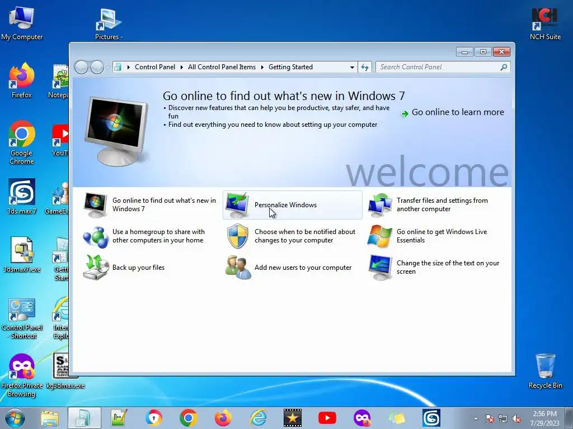
Task: Click Go online to learn more link
Action: [458, 112]
